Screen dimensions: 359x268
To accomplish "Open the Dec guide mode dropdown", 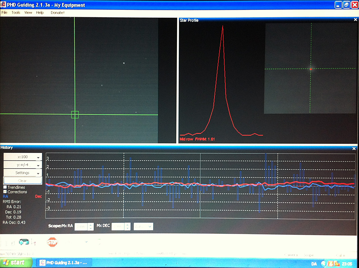I will pos(143,226).
